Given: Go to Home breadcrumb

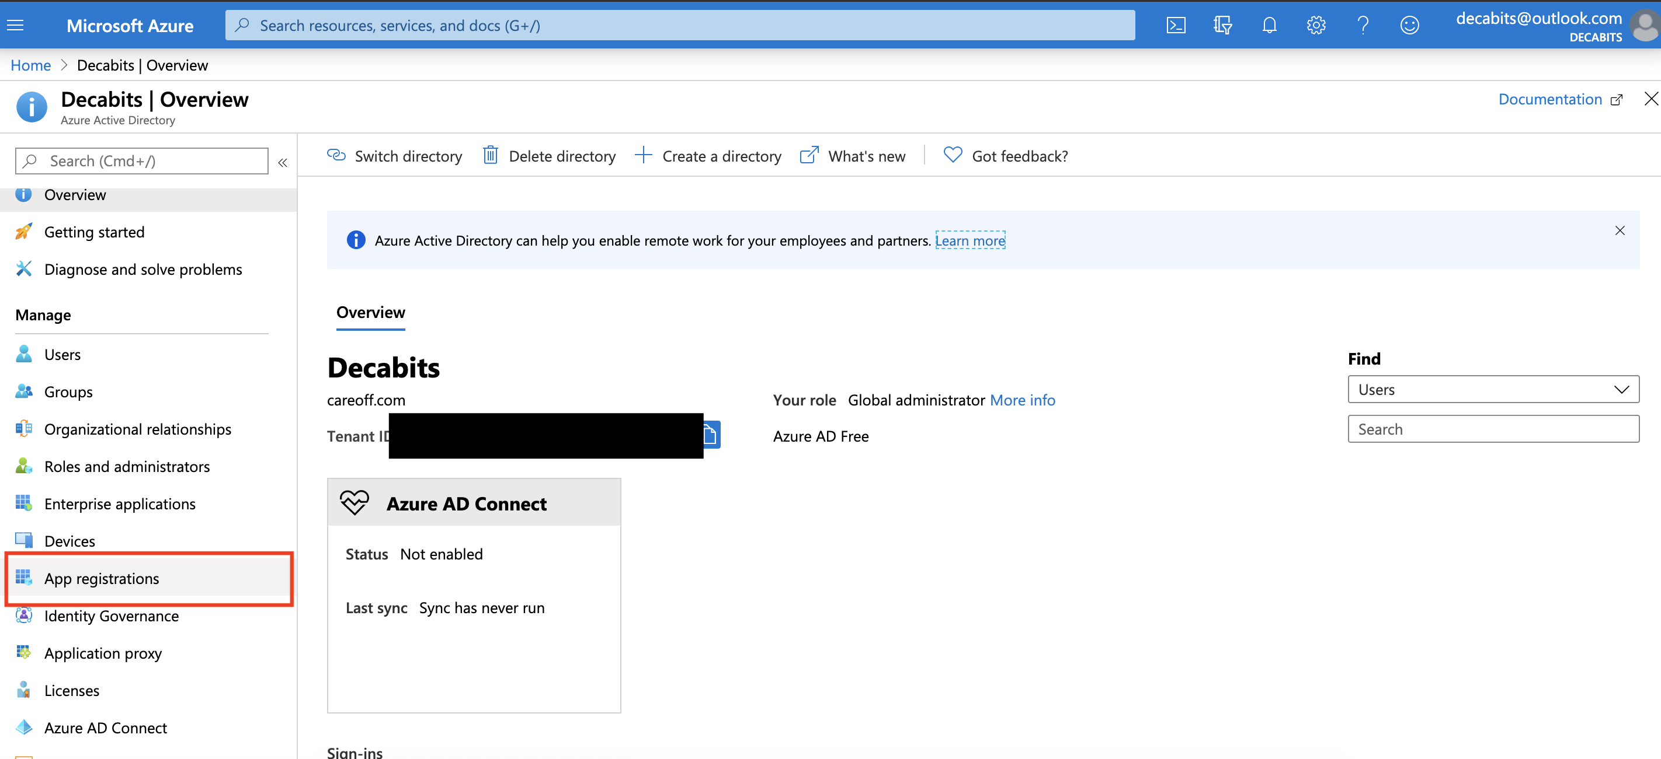Looking at the screenshot, I should (x=31, y=65).
